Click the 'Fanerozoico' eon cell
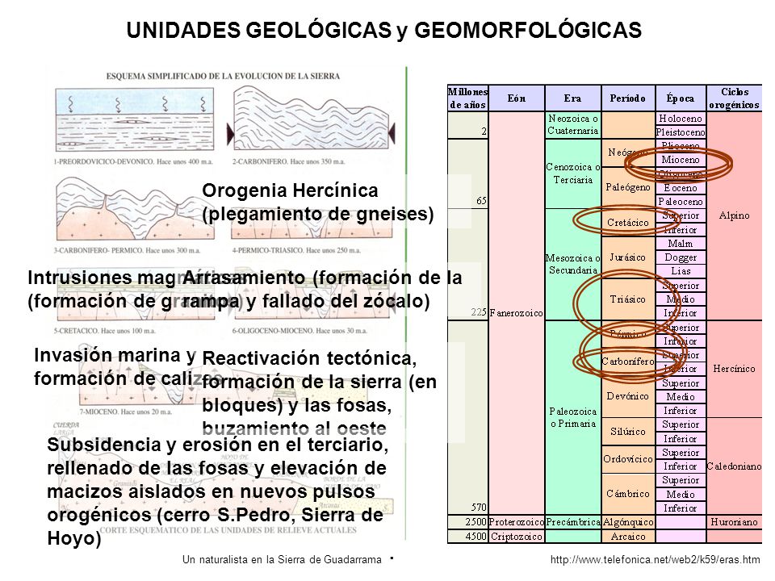Screen dimensions: 775x581 tap(517, 313)
